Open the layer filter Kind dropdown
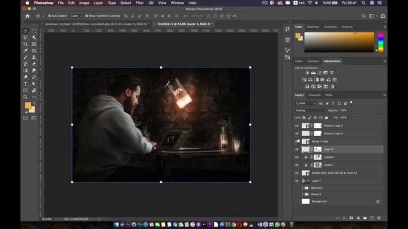The image size is (408, 229). [x=305, y=103]
